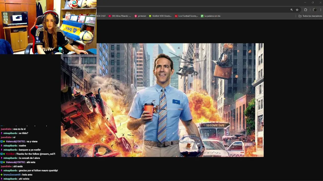Bookmark this page with the star icon
This screenshot has height=181, width=323.
[297, 10]
